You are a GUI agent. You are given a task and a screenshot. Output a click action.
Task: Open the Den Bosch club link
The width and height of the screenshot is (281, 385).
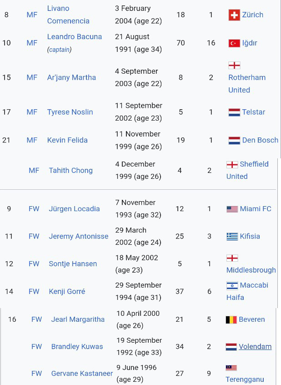(x=260, y=140)
